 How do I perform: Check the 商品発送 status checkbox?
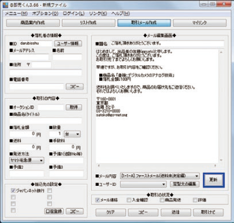pos(162,200)
